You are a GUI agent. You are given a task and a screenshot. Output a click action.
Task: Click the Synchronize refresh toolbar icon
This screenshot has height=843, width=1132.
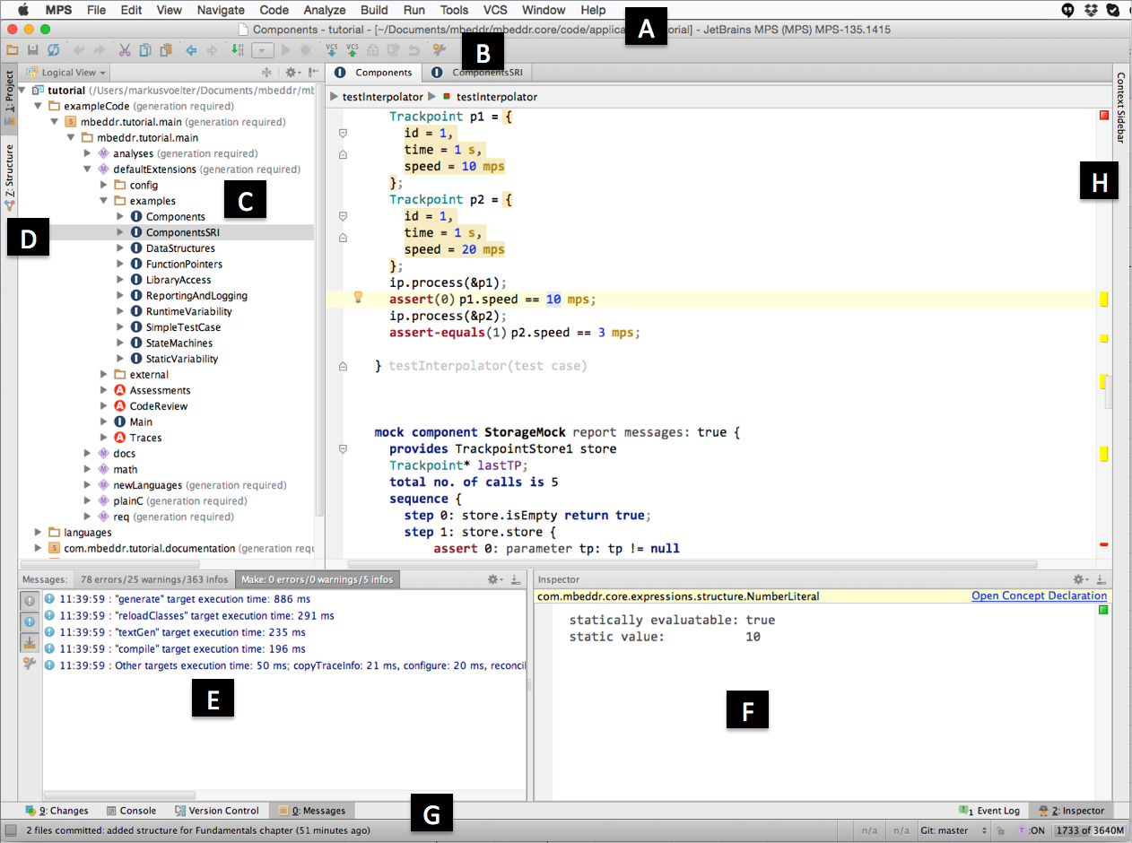coord(53,51)
